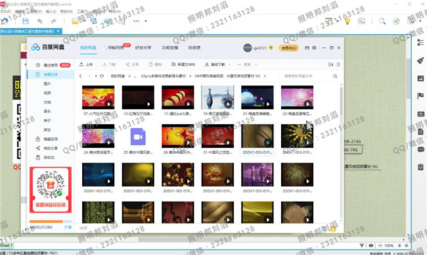This screenshot has height=255, width=427.
Task: Switch to the 好友分享 friend share tab
Action: (x=143, y=47)
